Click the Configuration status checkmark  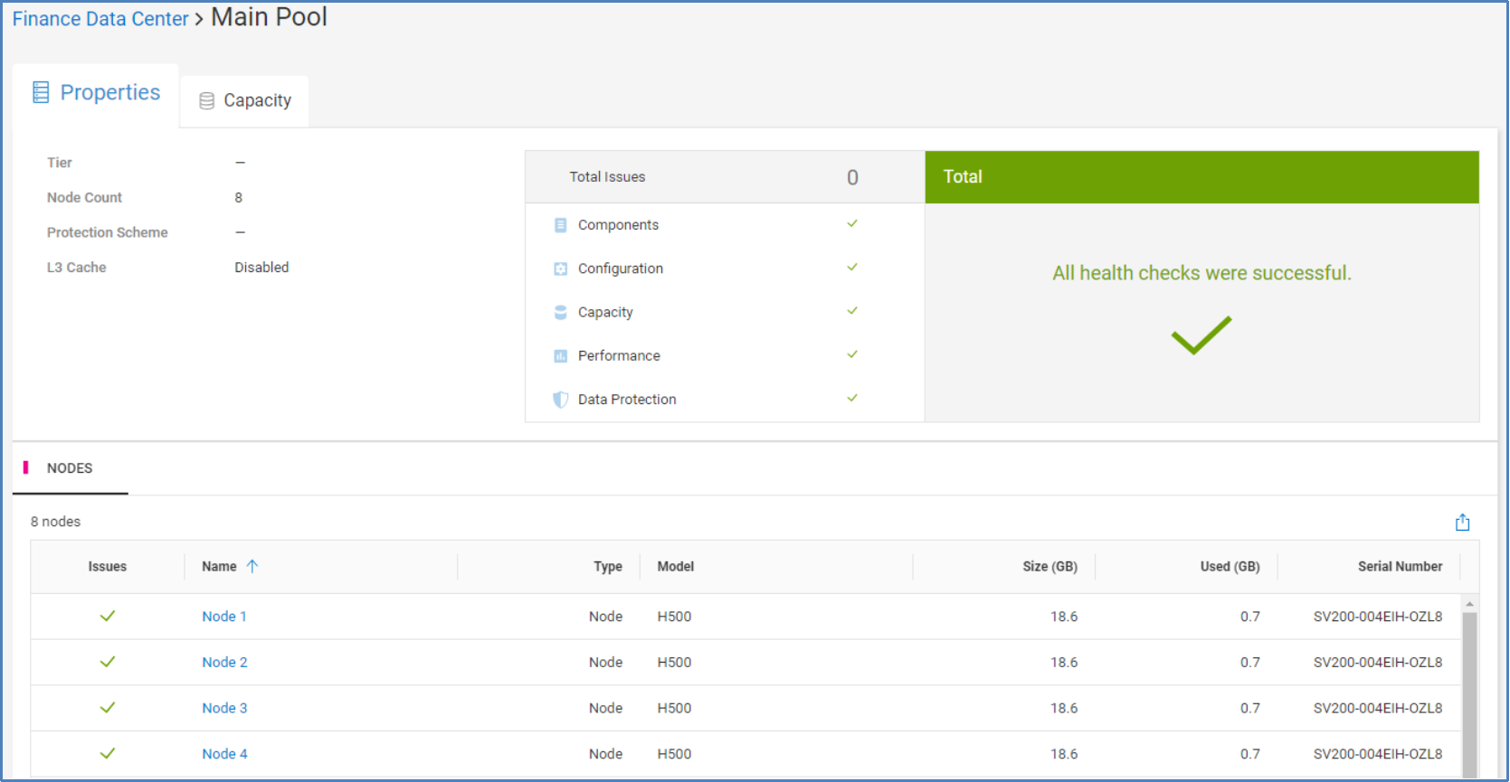tap(852, 267)
